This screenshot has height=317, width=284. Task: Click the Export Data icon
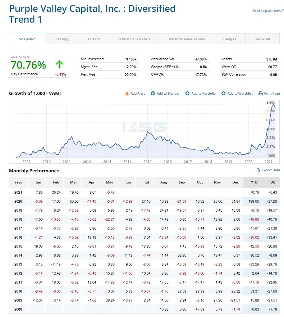(x=258, y=170)
